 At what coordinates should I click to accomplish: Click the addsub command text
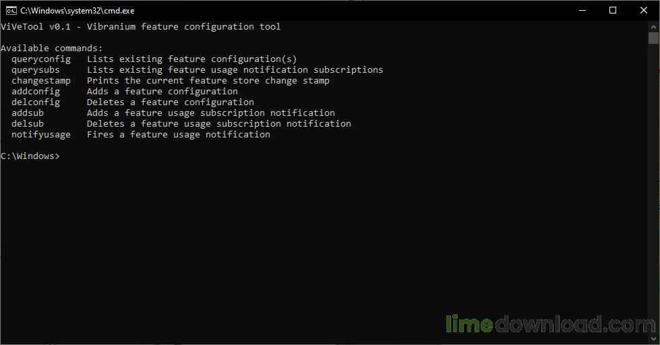click(28, 113)
